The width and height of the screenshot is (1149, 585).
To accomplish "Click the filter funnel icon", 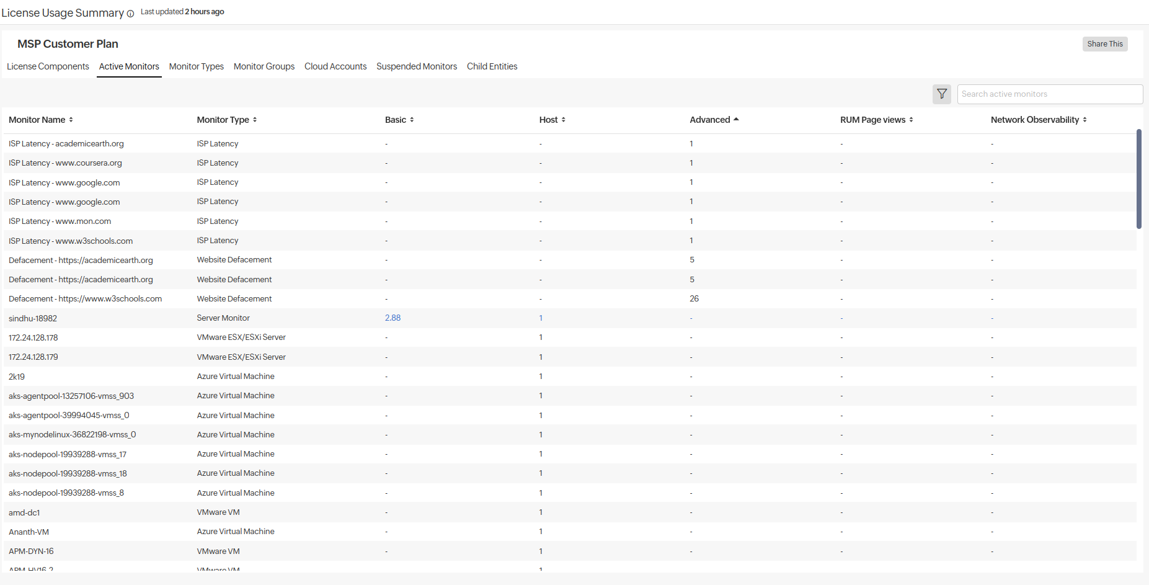I will pyautogui.click(x=941, y=94).
